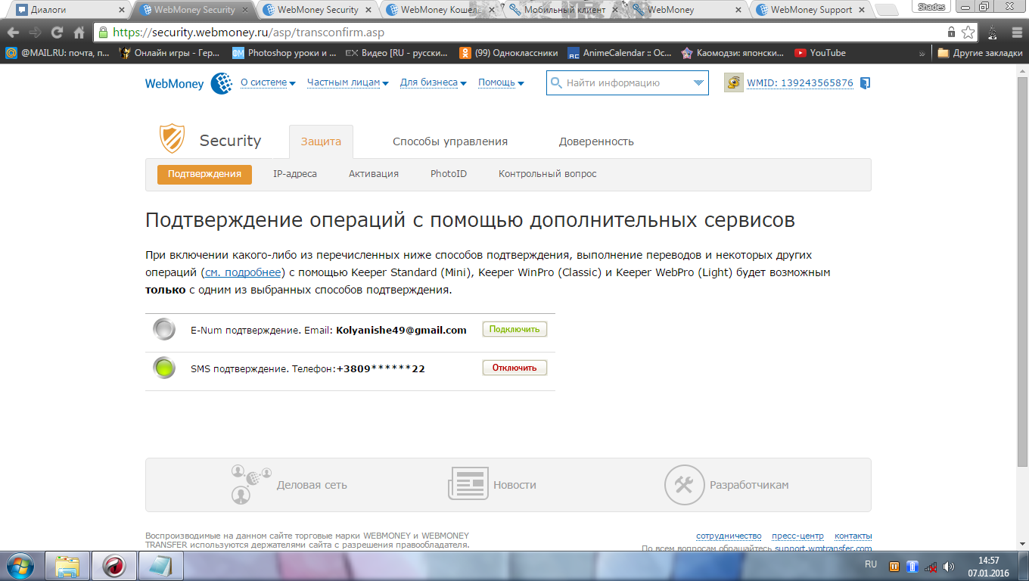This screenshot has width=1029, height=581.
Task: Click the network tray icon
Action: [931, 566]
